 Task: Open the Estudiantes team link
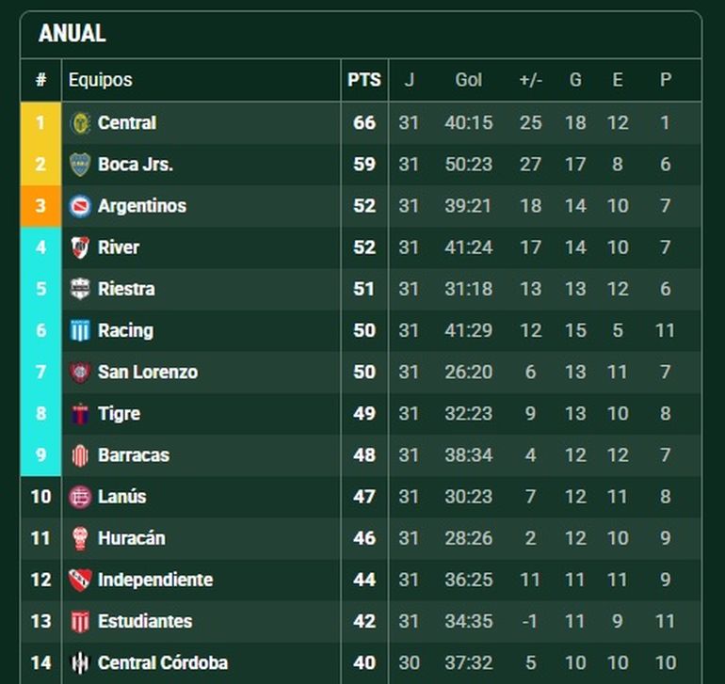(144, 621)
